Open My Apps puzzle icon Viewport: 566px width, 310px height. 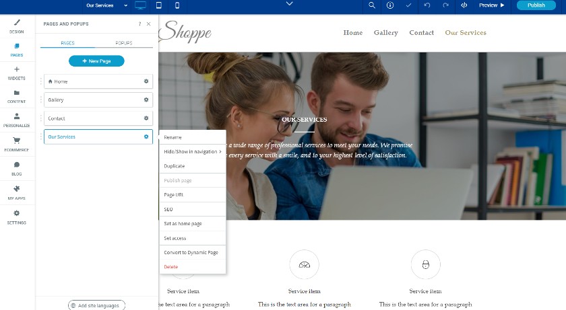pos(17,192)
